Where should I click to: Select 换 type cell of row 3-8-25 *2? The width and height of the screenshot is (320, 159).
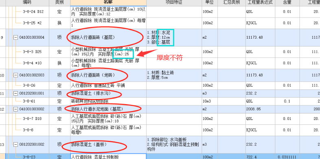tap(59, 23)
